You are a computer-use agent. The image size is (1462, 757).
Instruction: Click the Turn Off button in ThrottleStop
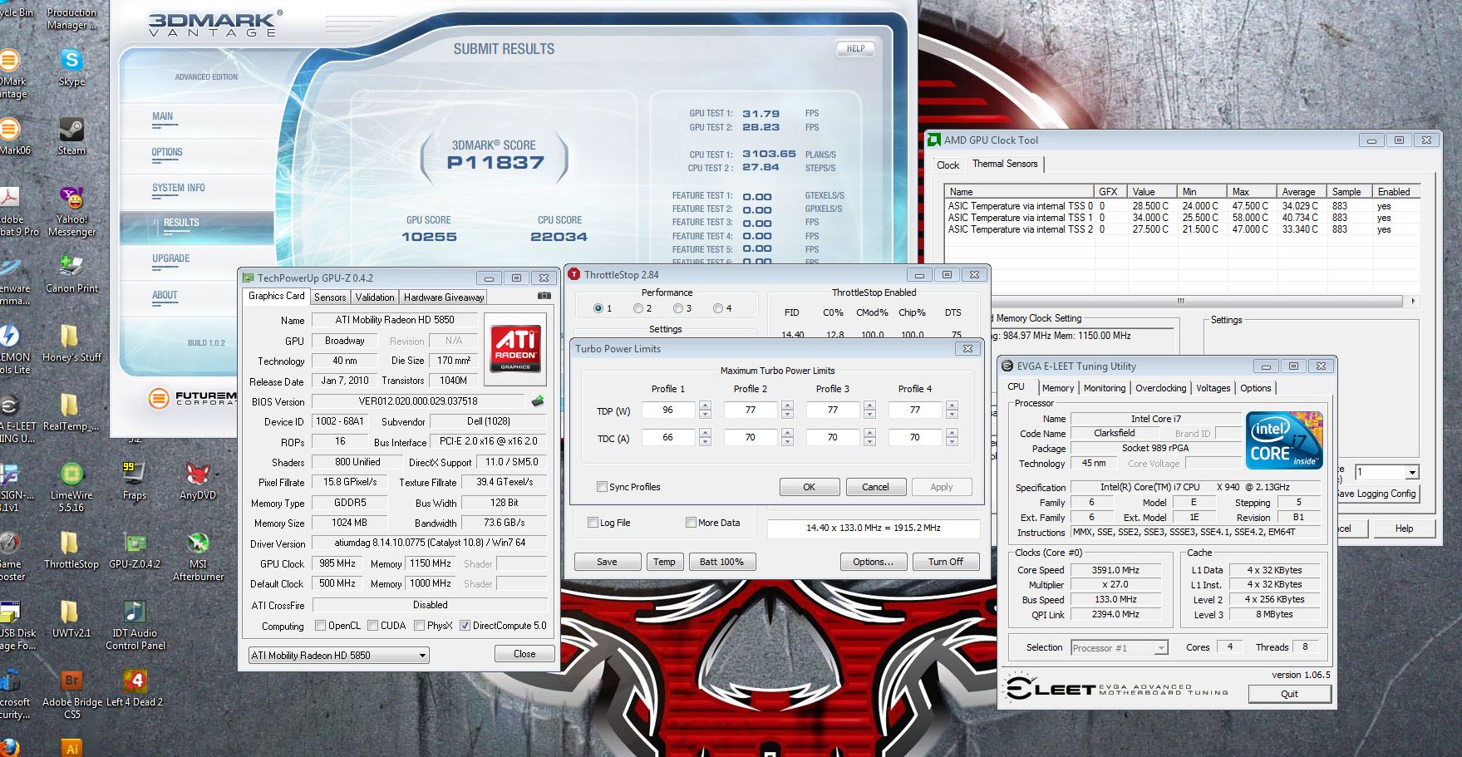tap(945, 562)
